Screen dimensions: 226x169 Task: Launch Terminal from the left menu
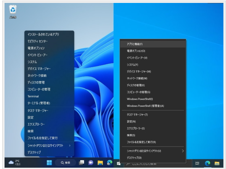[49, 96]
